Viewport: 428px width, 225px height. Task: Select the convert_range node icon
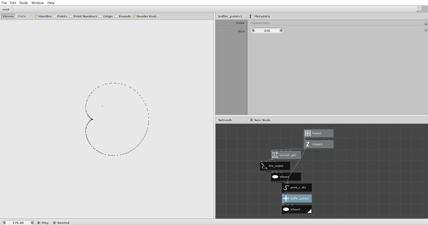(275, 155)
